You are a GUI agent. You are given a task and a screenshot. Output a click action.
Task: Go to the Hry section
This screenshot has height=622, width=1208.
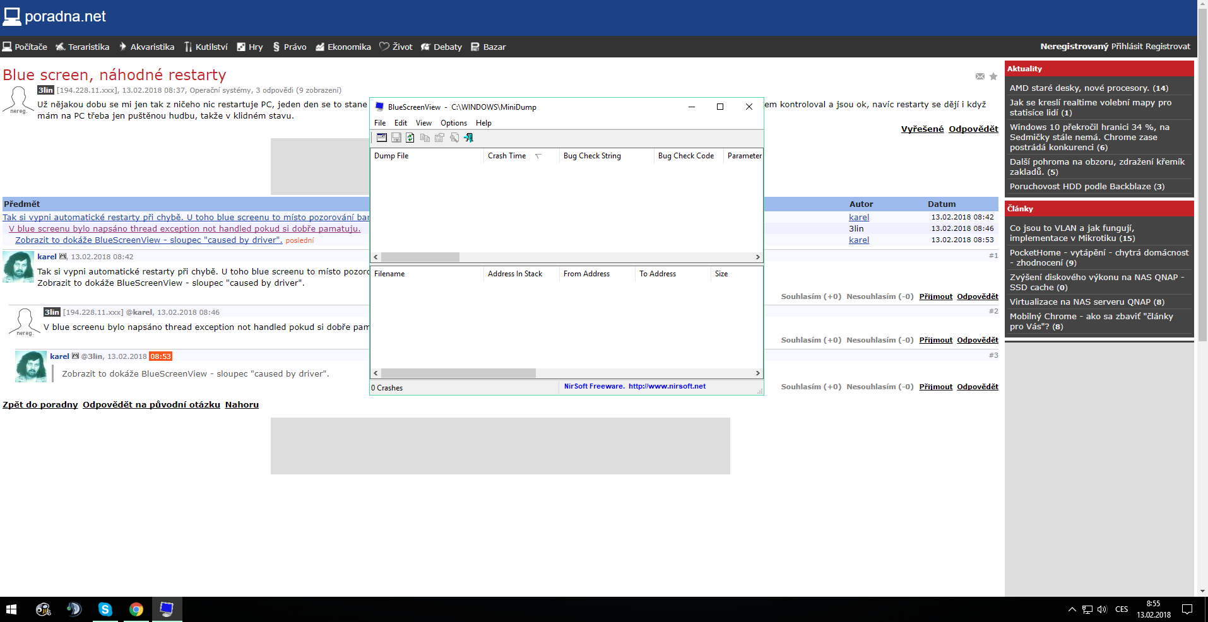(250, 47)
